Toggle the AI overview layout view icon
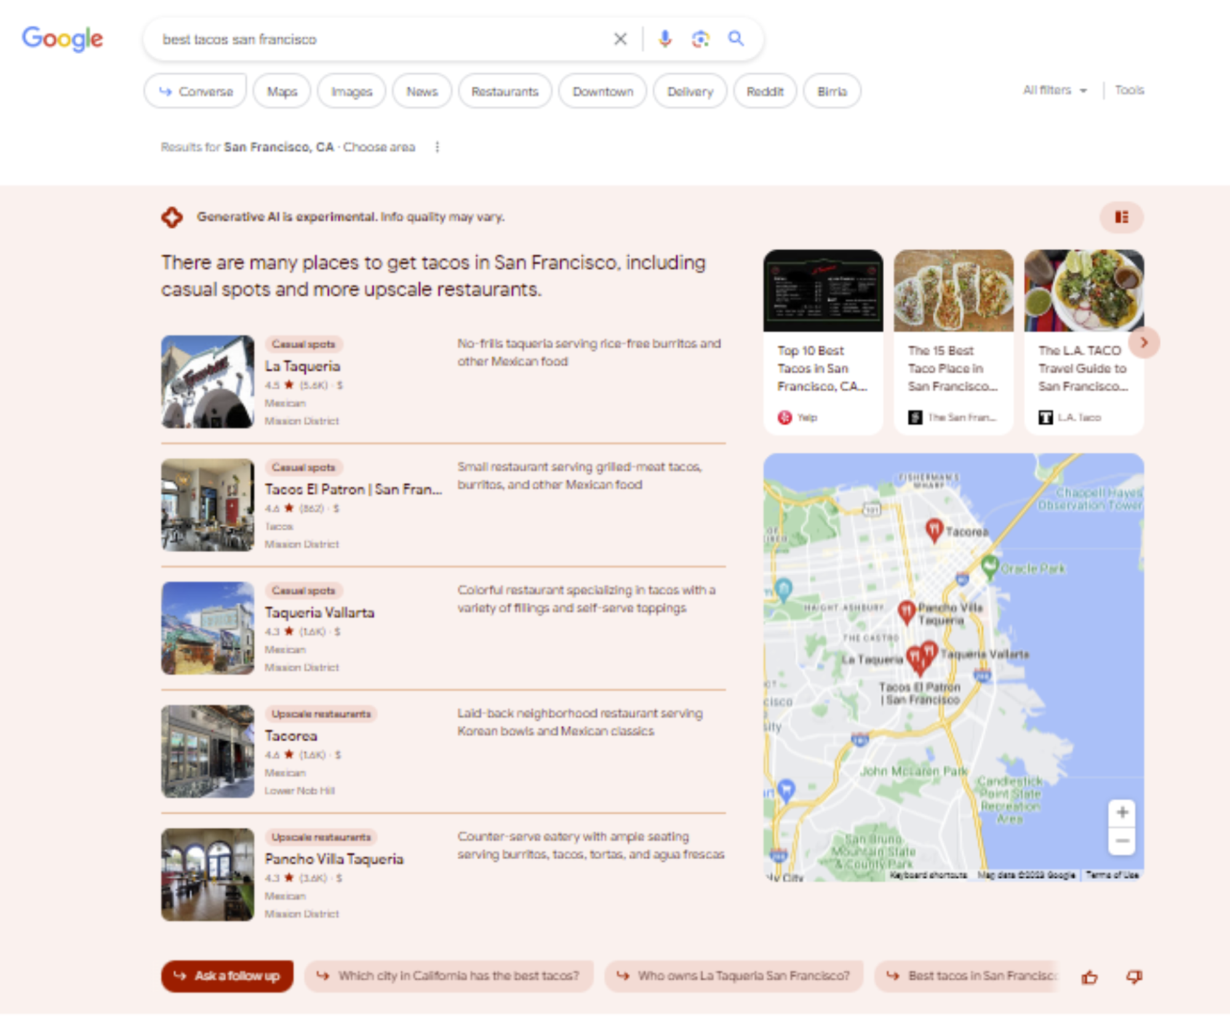This screenshot has height=1018, width=1230. (1121, 217)
